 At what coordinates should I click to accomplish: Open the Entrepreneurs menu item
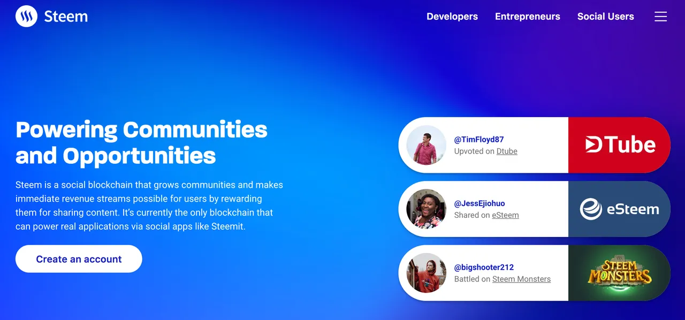tap(528, 17)
